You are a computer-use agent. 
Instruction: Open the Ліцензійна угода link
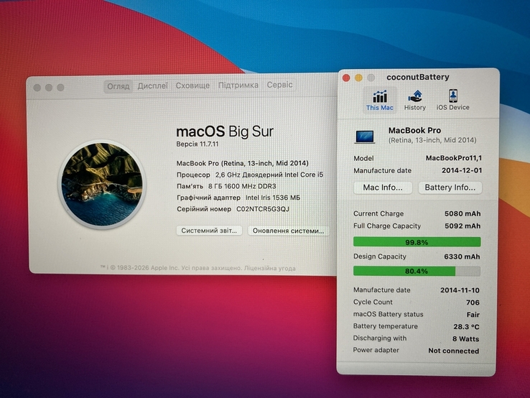pos(270,268)
